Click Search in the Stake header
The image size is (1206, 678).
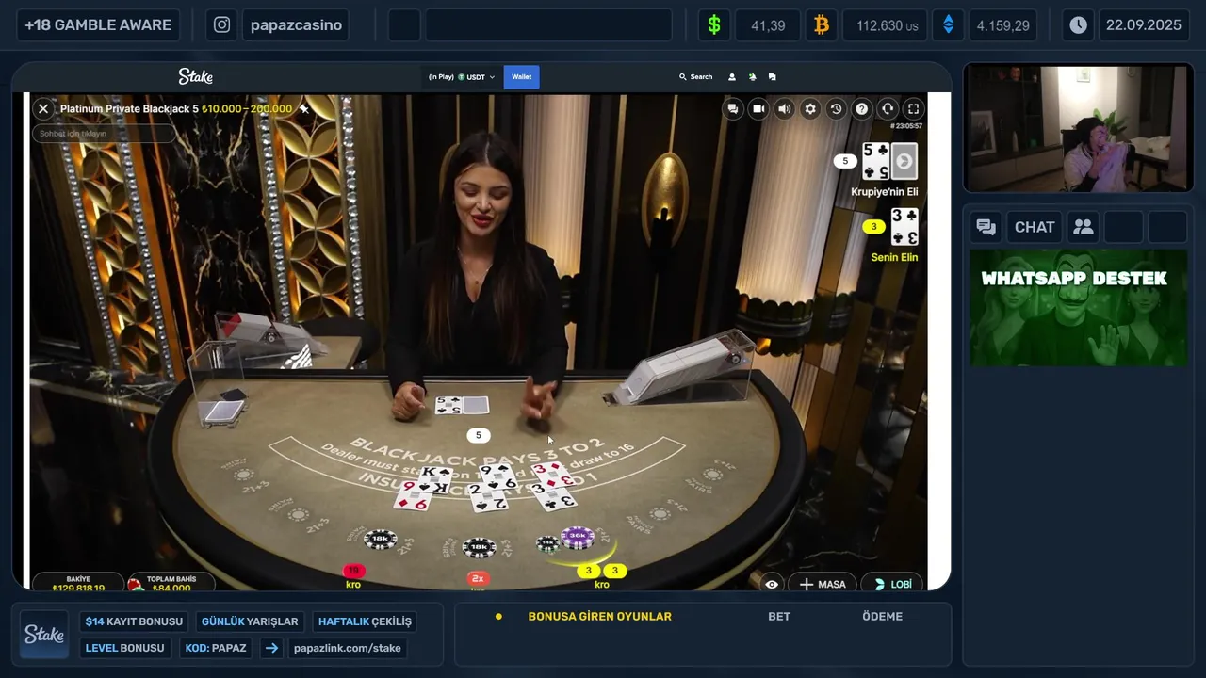click(x=696, y=77)
